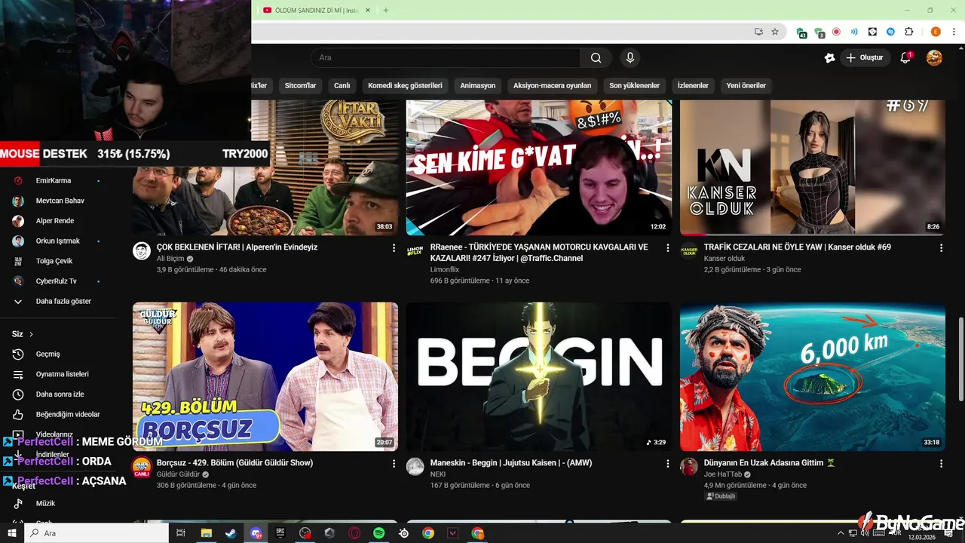Open Limonflix channel name link

[x=444, y=269]
